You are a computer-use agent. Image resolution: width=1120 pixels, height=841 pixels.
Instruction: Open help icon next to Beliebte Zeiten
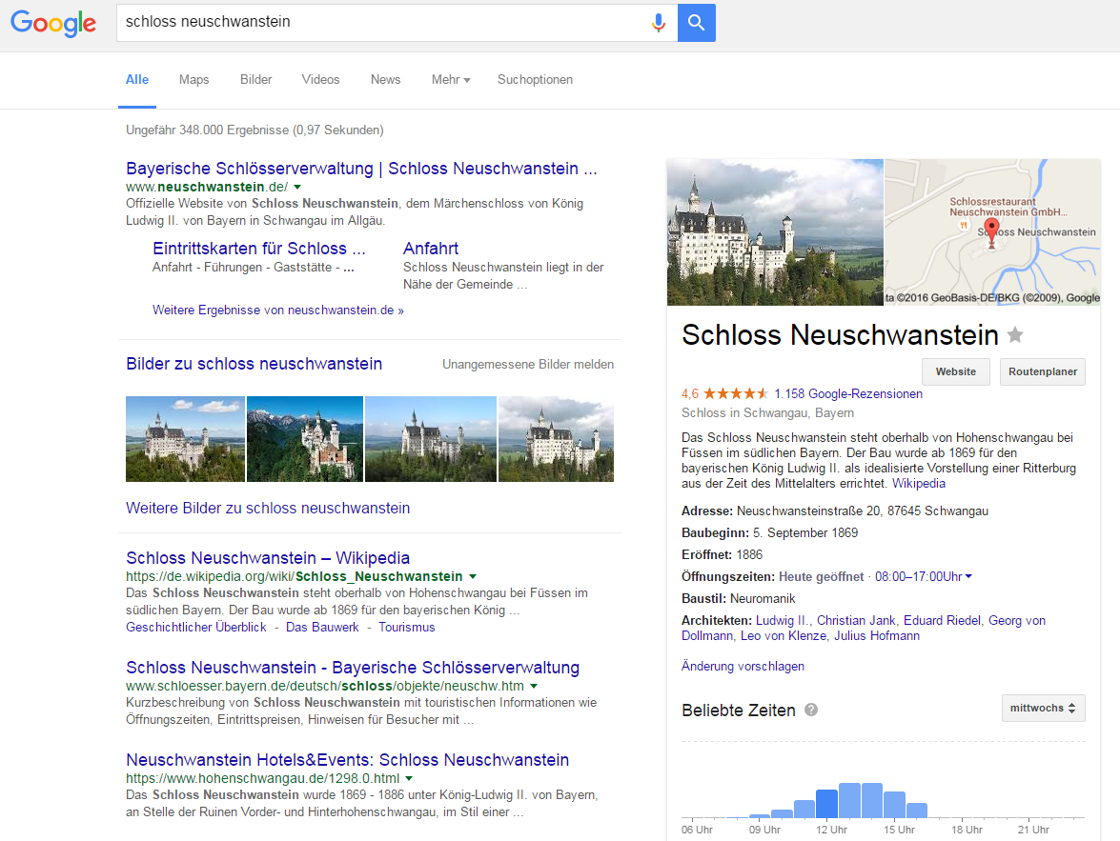(811, 710)
